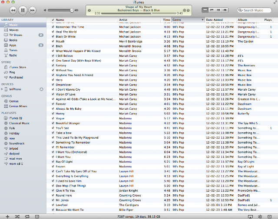Open Purchased items list
This screenshot has width=278, height=219.
23,77
